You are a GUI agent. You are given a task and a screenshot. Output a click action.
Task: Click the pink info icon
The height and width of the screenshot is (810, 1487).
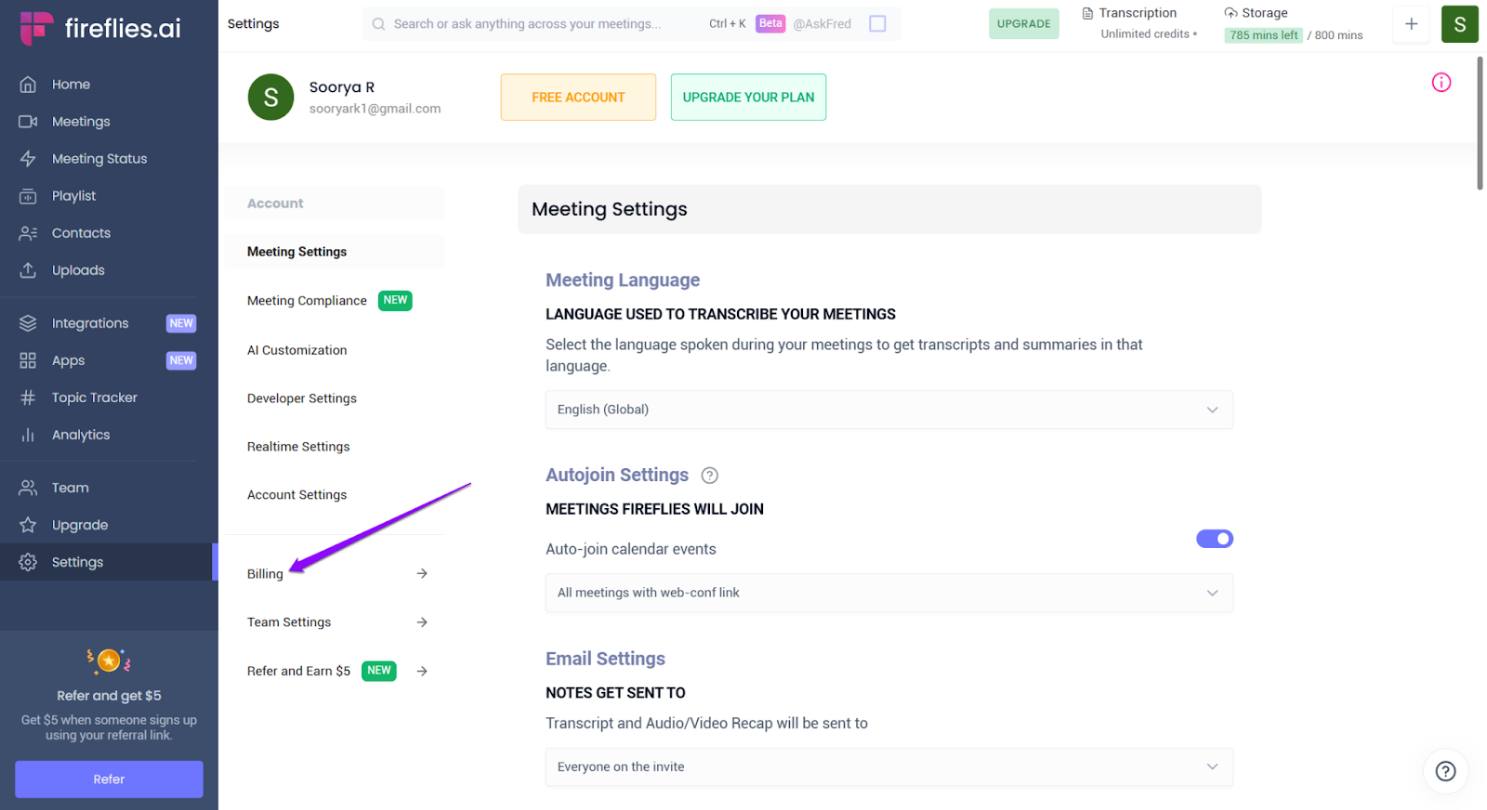[x=1441, y=83]
